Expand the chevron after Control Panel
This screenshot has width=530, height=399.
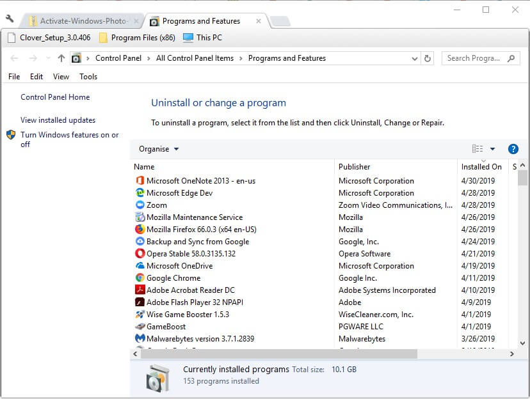coord(149,58)
